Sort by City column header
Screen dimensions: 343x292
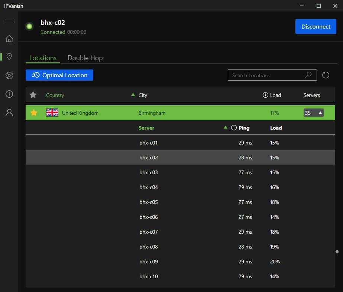pos(143,95)
